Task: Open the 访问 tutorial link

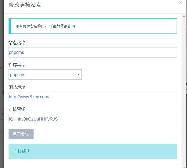Action: click(71, 26)
